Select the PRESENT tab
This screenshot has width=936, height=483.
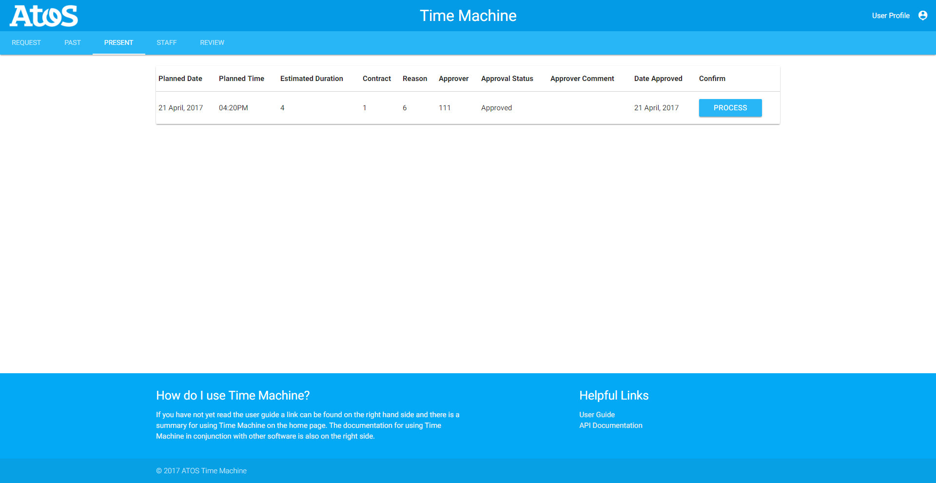click(x=118, y=43)
